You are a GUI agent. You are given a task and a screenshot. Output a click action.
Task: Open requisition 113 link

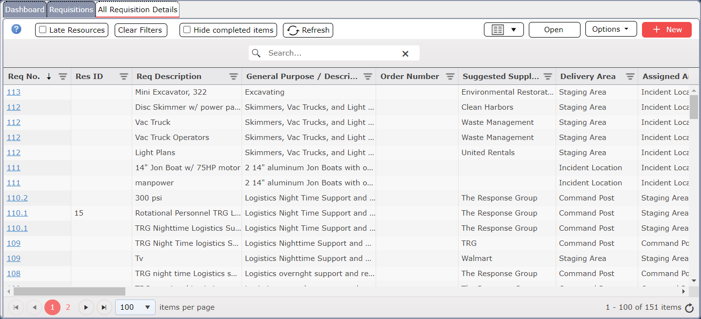(14, 92)
